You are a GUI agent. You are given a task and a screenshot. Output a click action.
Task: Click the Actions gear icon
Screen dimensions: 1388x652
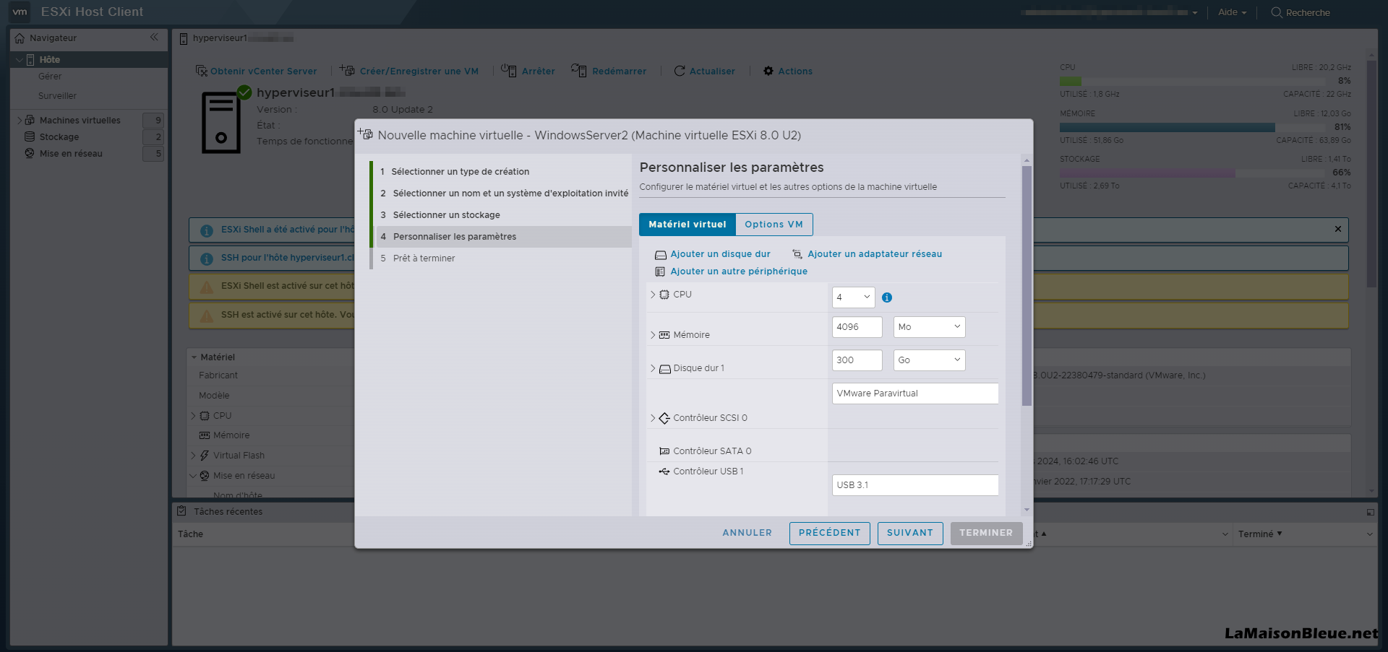coord(768,71)
